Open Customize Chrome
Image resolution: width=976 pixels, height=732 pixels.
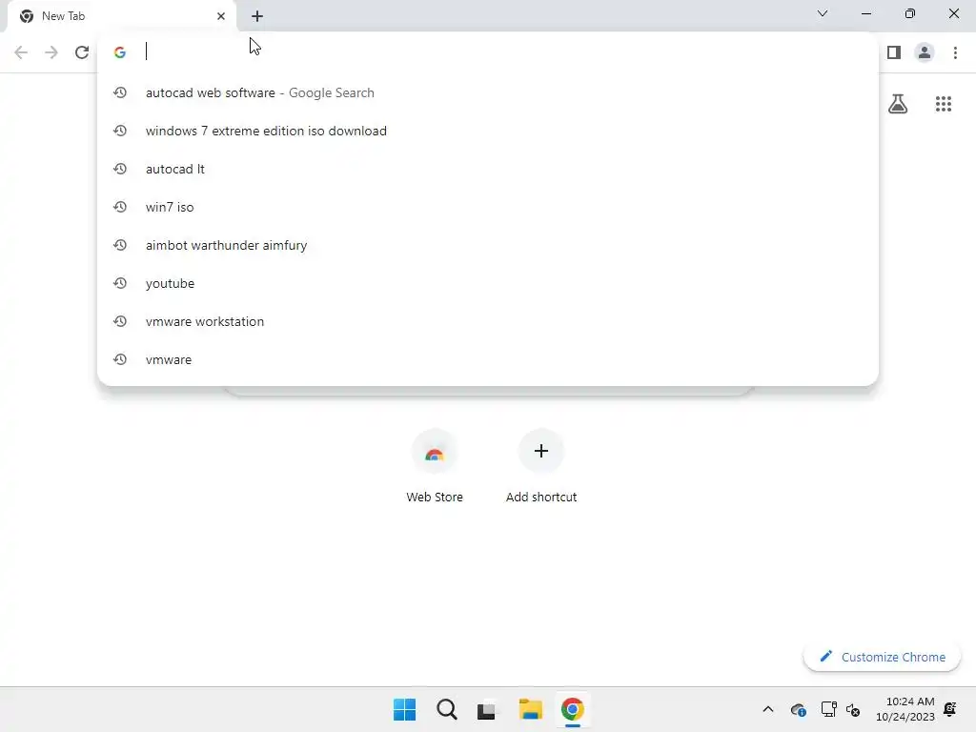[882, 657]
